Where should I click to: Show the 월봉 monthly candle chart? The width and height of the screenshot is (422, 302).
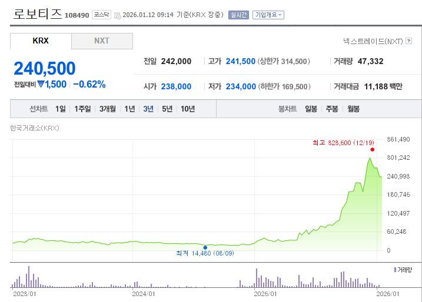pos(353,109)
